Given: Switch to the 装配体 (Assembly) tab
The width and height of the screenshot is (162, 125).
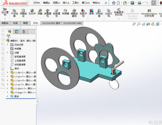Looking at the screenshot, I should point(5,23).
